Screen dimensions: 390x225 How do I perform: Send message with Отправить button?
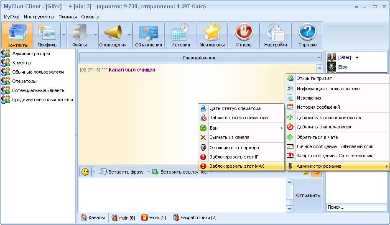click(308, 195)
